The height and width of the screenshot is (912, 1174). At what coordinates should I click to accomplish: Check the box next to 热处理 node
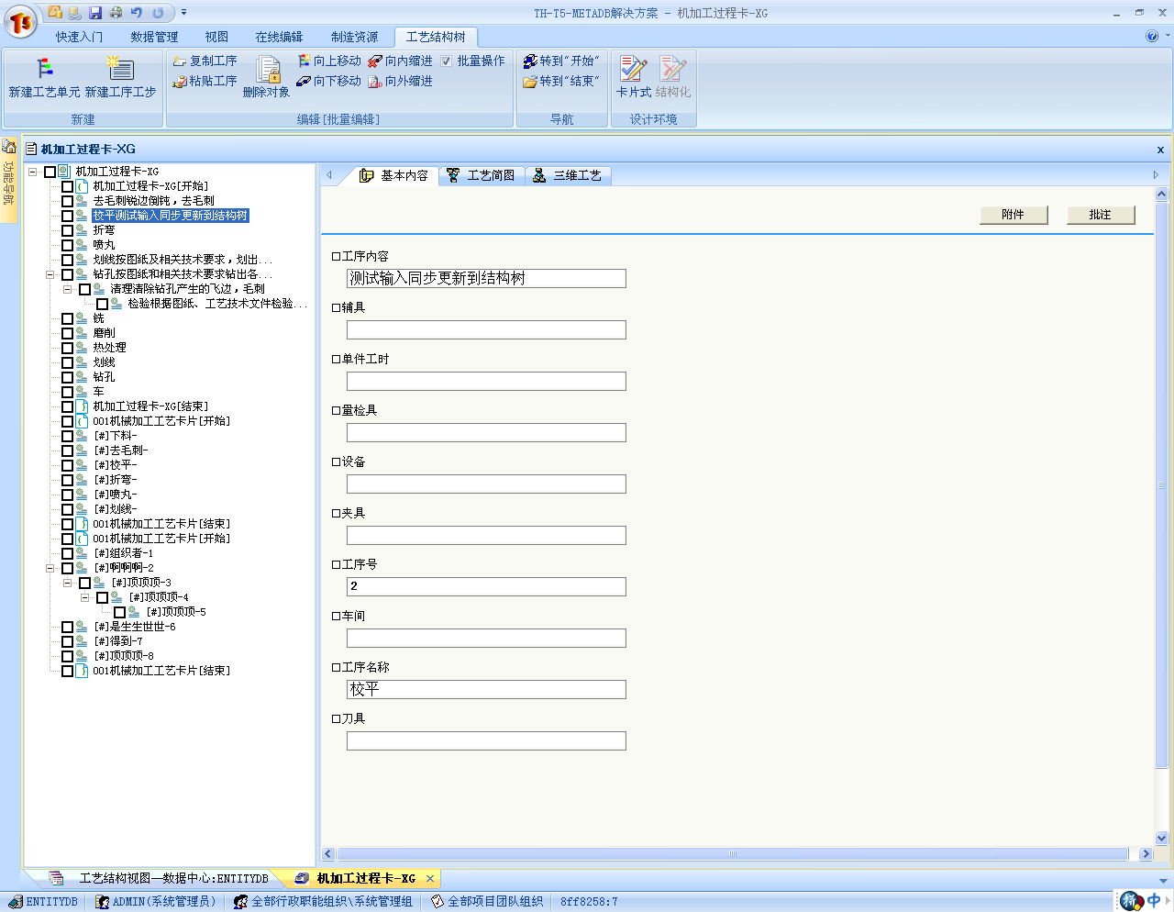point(67,348)
